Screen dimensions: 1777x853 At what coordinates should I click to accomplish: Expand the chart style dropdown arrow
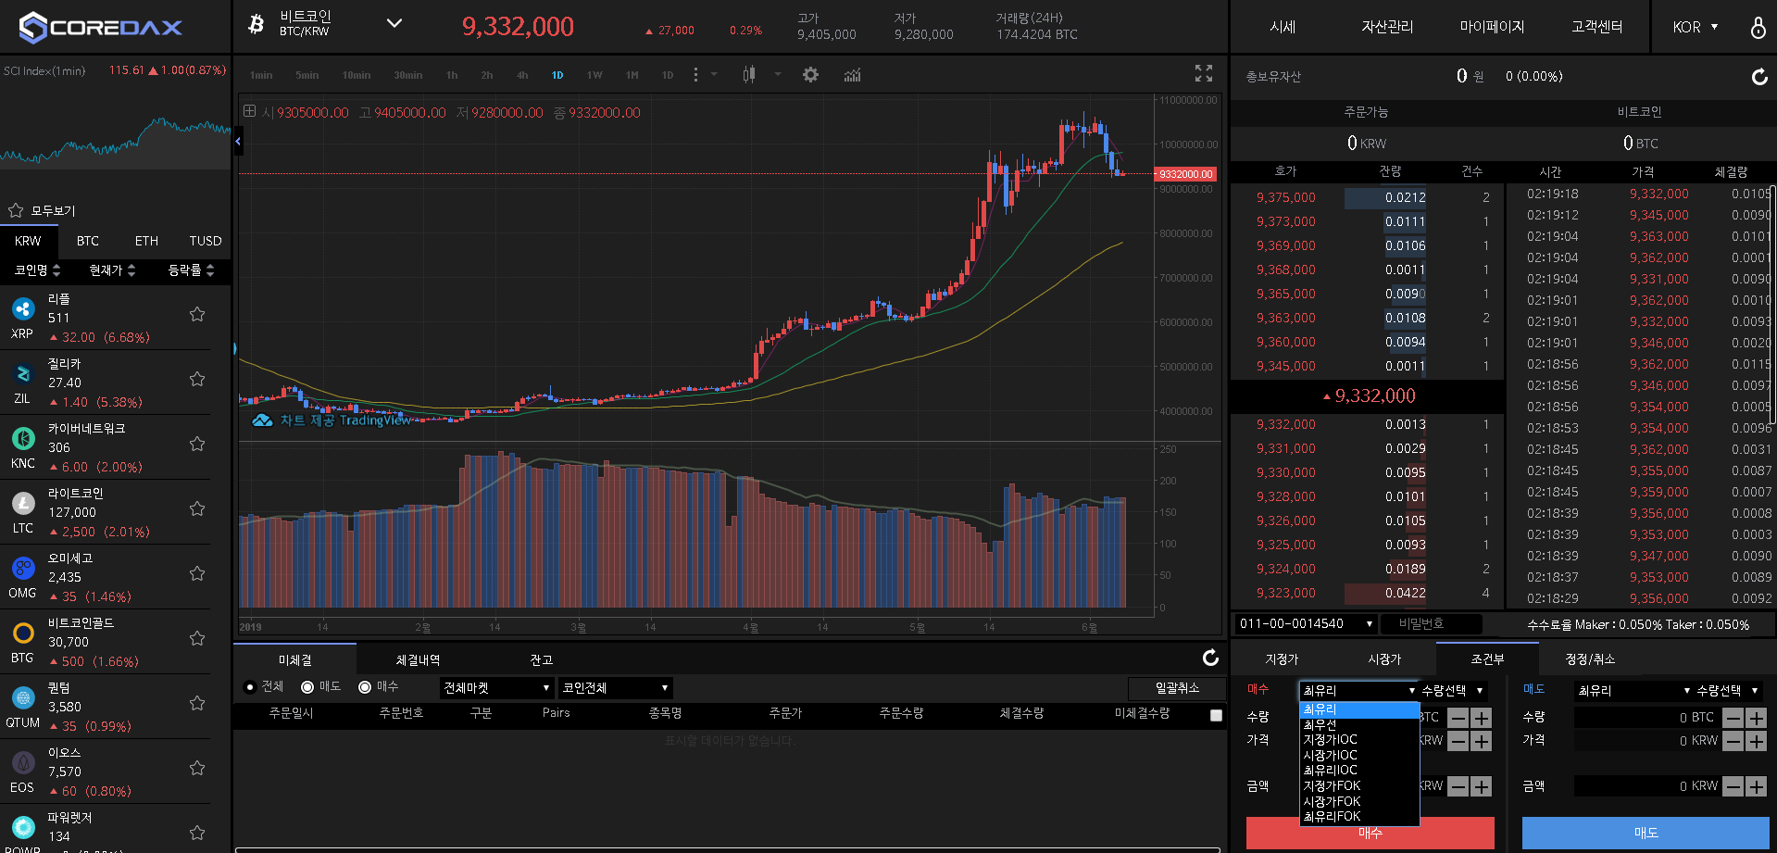tap(778, 74)
